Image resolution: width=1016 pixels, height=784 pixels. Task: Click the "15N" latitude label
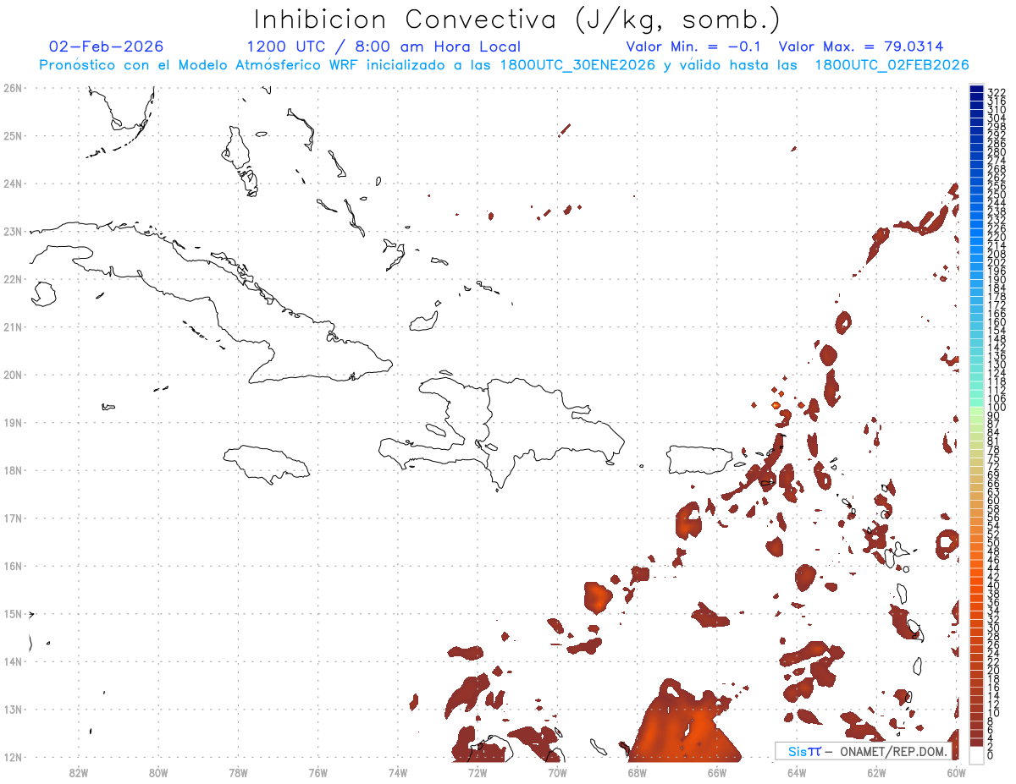[12, 614]
